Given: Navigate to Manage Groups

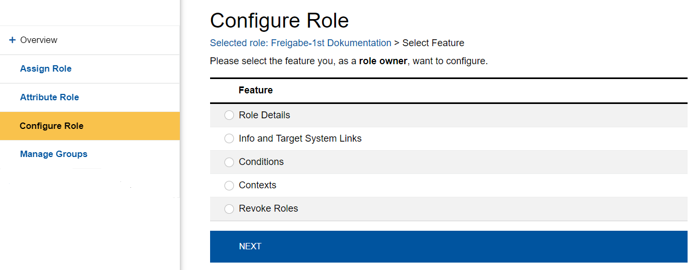Looking at the screenshot, I should click(54, 154).
